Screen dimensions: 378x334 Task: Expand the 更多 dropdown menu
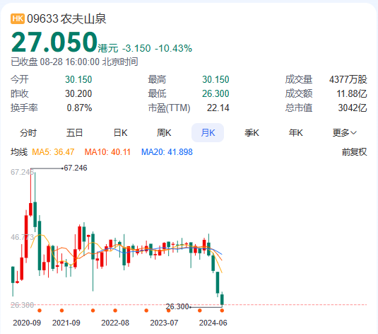coord(344,133)
